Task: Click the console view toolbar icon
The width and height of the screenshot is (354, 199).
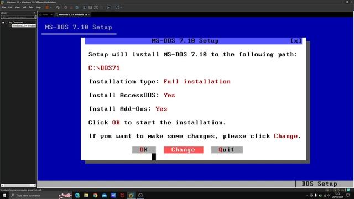Action: click(x=109, y=7)
